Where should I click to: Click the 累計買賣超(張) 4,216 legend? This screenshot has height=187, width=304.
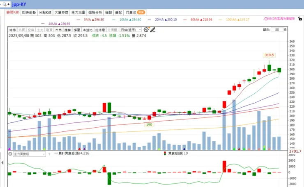[x=72, y=153]
